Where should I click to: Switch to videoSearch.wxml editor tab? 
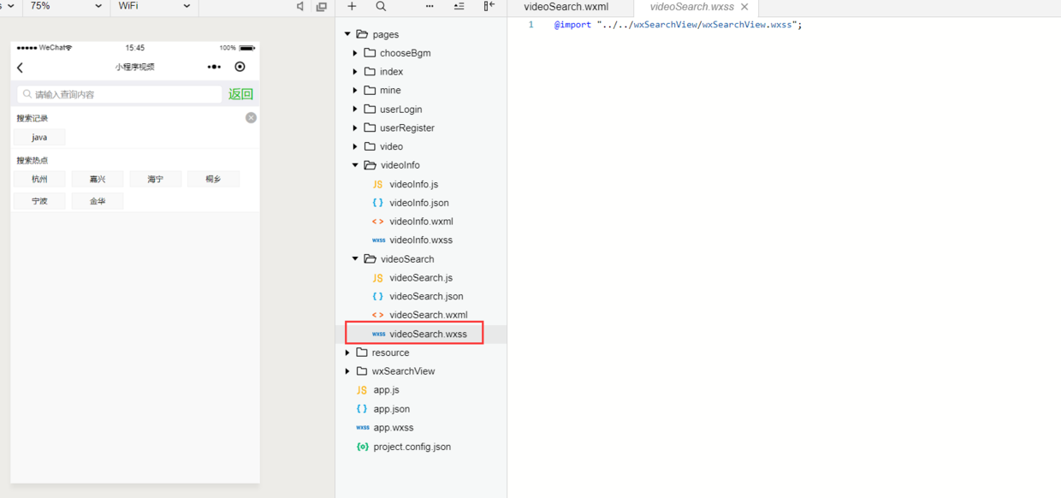tap(566, 7)
